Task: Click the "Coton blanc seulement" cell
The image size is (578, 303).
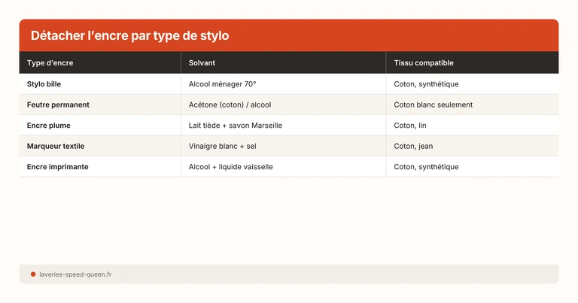Action: 433,105
